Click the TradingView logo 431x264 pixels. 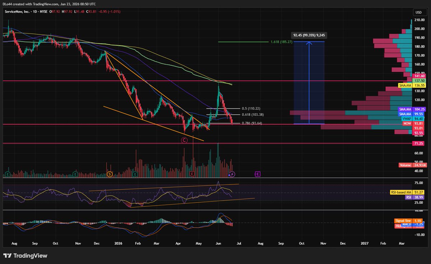pyautogui.click(x=25, y=256)
